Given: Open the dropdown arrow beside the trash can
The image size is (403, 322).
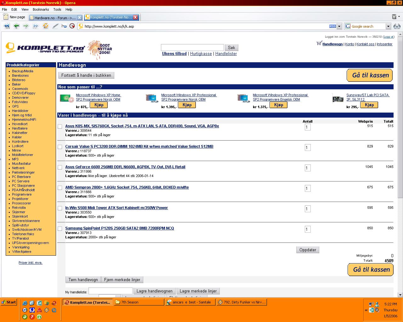Looking at the screenshot, I should 399,17.
